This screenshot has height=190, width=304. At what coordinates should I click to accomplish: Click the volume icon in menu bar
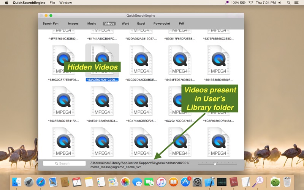[280, 3]
